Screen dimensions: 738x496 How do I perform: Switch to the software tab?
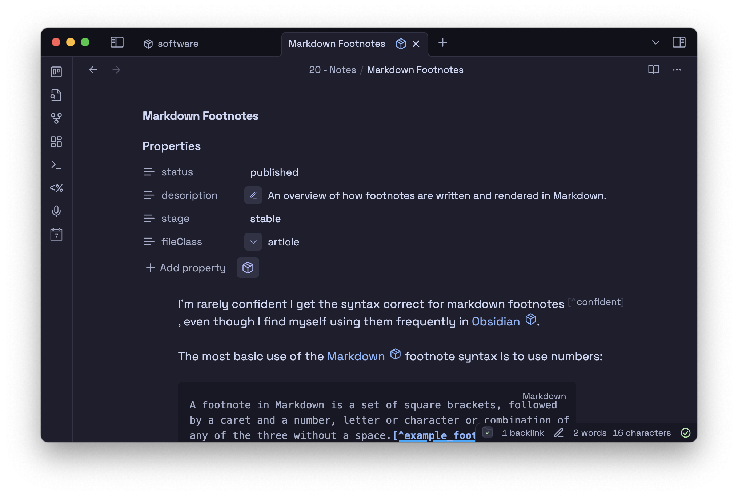178,44
